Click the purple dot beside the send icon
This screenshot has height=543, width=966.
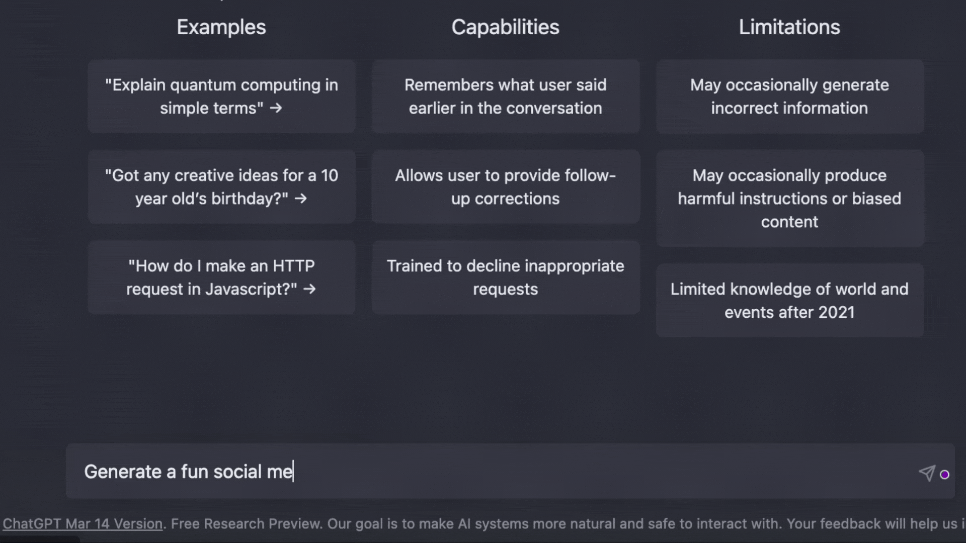click(x=944, y=475)
